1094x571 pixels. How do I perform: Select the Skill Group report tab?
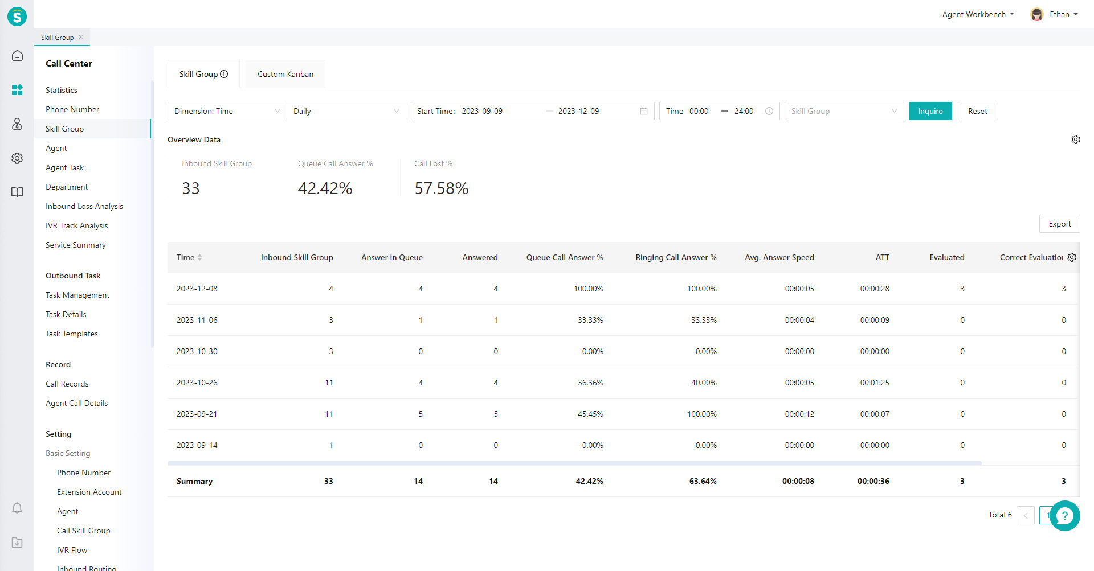[203, 74]
